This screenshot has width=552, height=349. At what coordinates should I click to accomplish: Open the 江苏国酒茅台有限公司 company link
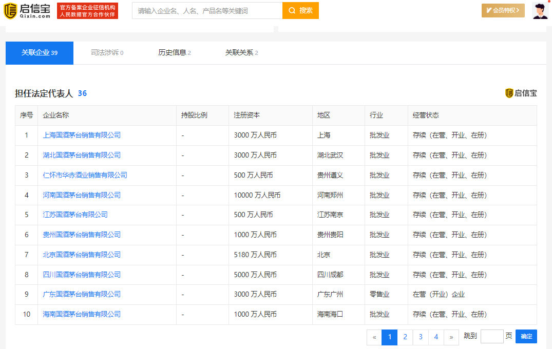coord(75,215)
